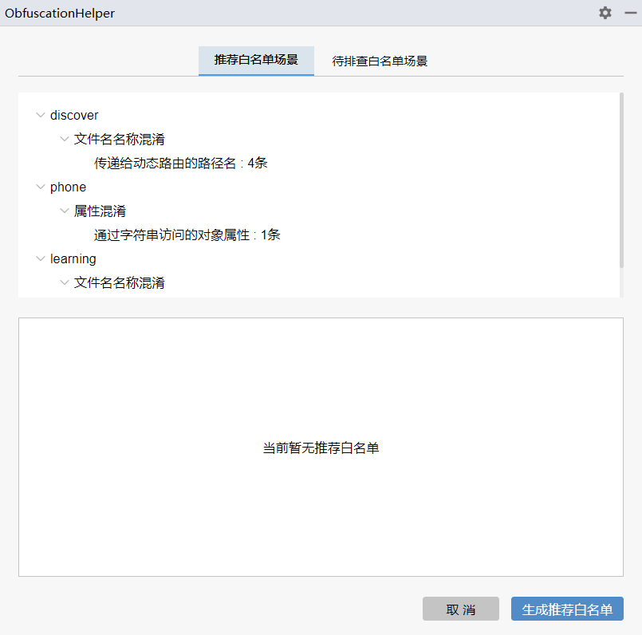The width and height of the screenshot is (642, 635).
Task: Open the ObfuscationHelper gear settings
Action: [605, 13]
